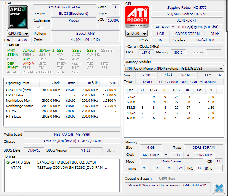Click the tRC value 33
Viewport: 228px width, 196px height.
[x=199, y=168]
